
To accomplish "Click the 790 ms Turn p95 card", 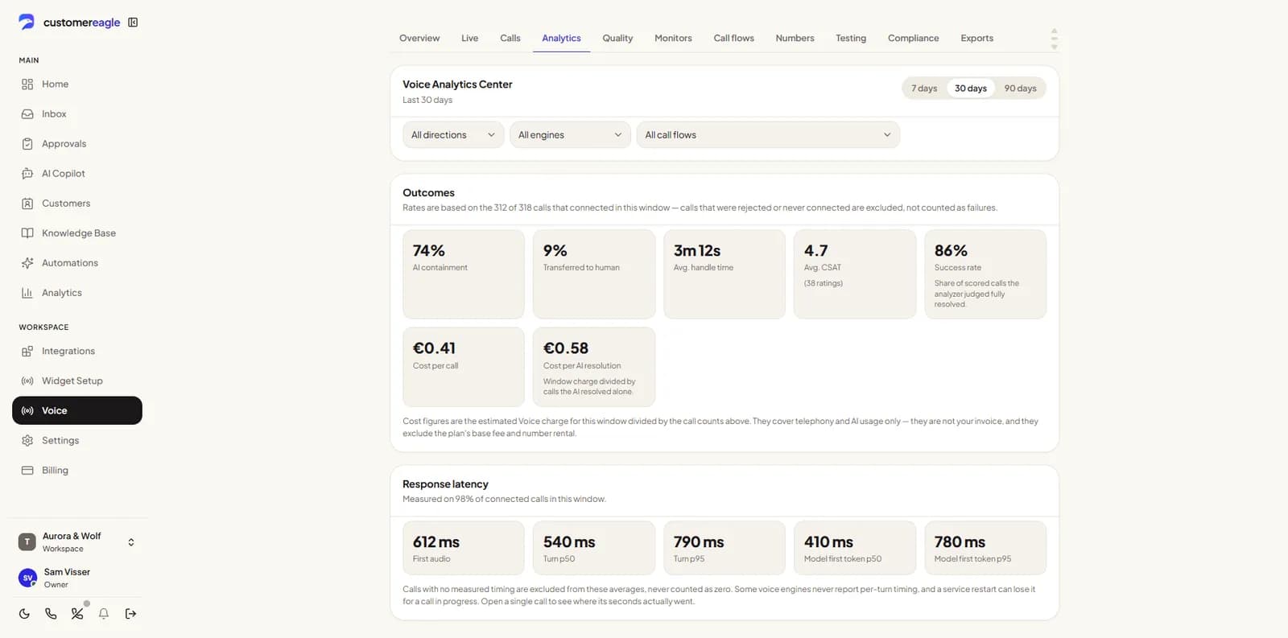I will pos(724,548).
